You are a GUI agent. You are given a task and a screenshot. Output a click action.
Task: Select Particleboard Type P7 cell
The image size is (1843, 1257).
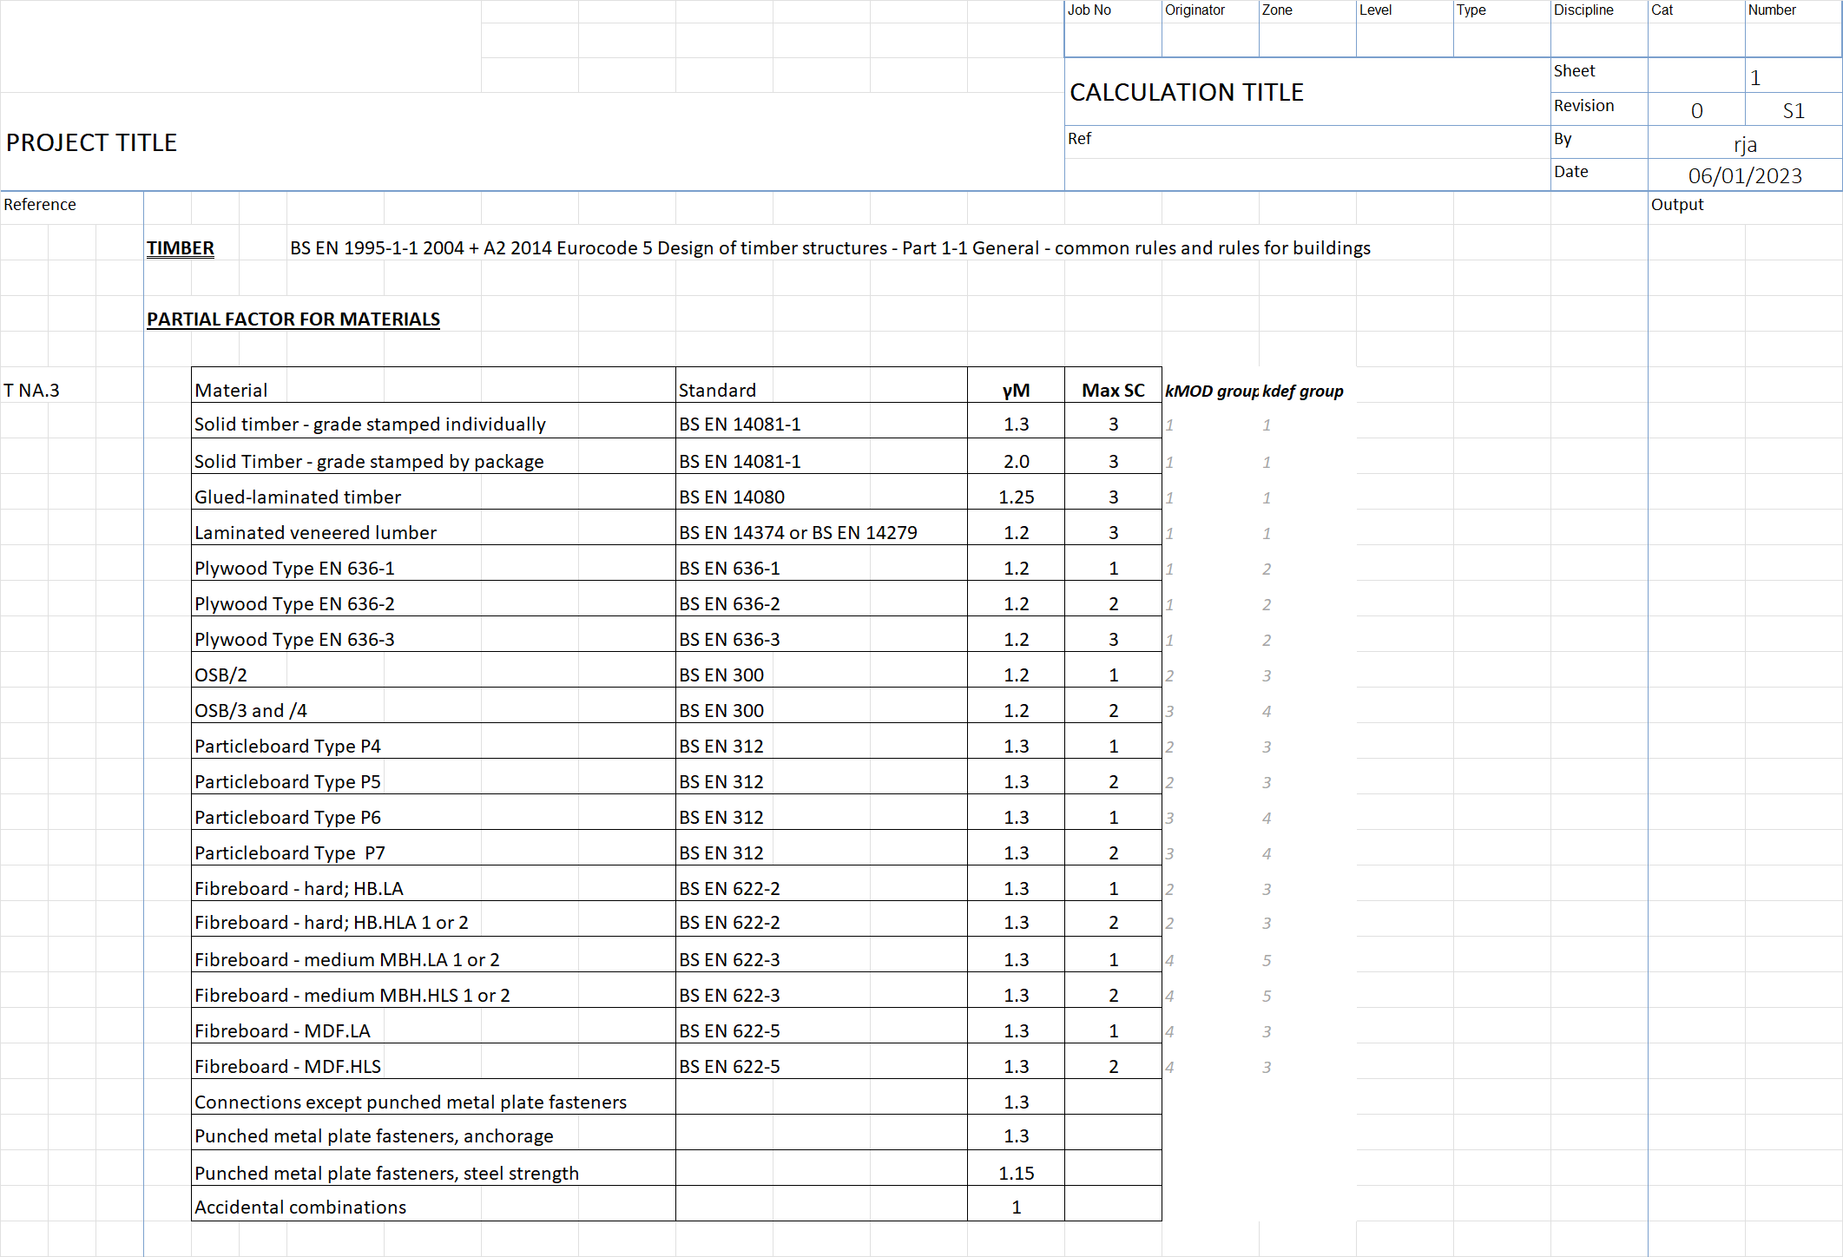[x=433, y=848]
